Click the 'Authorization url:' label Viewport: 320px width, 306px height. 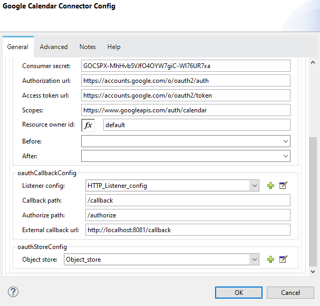click(x=46, y=81)
